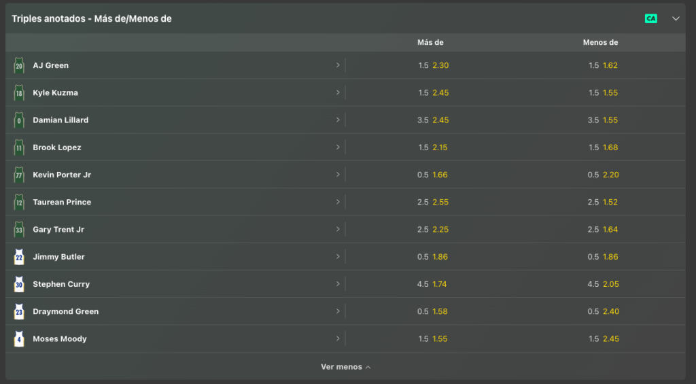Click Kevin Porter Jr's number 77 jersey icon
The height and width of the screenshot is (384, 696).
[18, 175]
